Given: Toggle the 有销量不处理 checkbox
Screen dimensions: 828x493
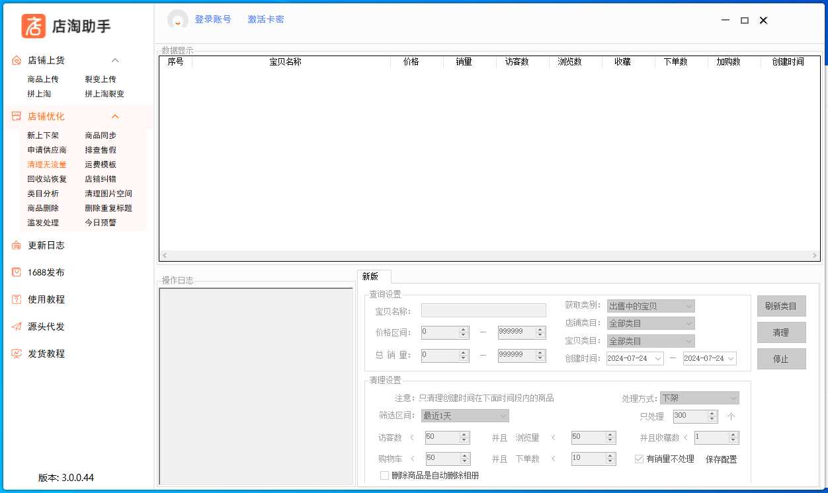Looking at the screenshot, I should click(639, 459).
